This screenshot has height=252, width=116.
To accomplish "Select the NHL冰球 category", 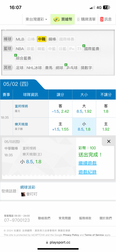I will (34, 68).
